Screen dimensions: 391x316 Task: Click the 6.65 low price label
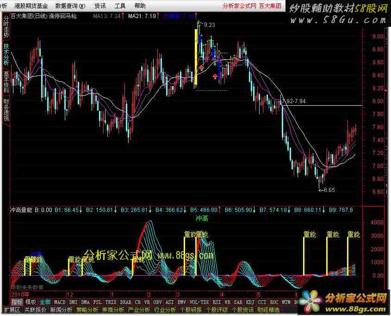tap(329, 190)
